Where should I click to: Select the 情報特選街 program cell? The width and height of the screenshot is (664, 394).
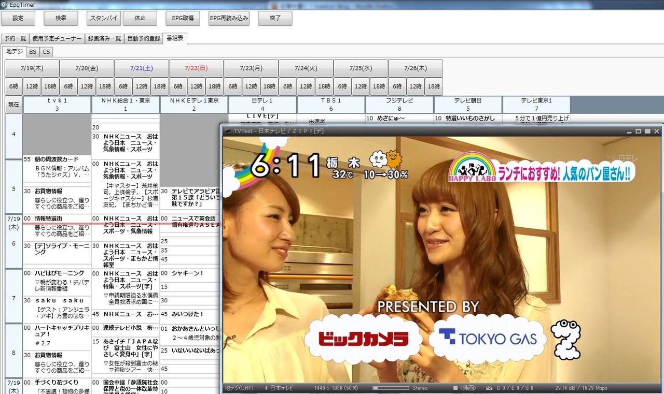[57, 227]
